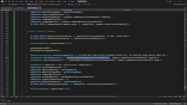Close the computecloth.cpp tab
This screenshot has width=187, height=105.
pos(41,8)
